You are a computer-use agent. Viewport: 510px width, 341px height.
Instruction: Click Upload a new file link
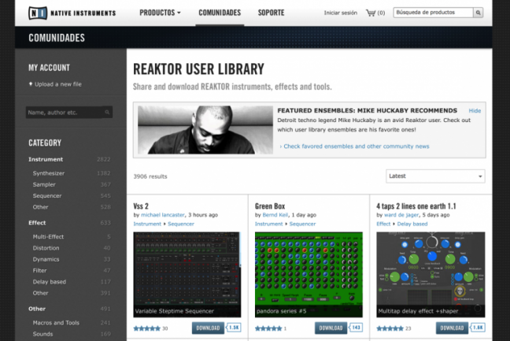(x=58, y=84)
